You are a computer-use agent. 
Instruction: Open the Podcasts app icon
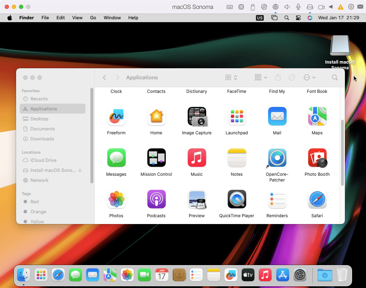coord(156,199)
